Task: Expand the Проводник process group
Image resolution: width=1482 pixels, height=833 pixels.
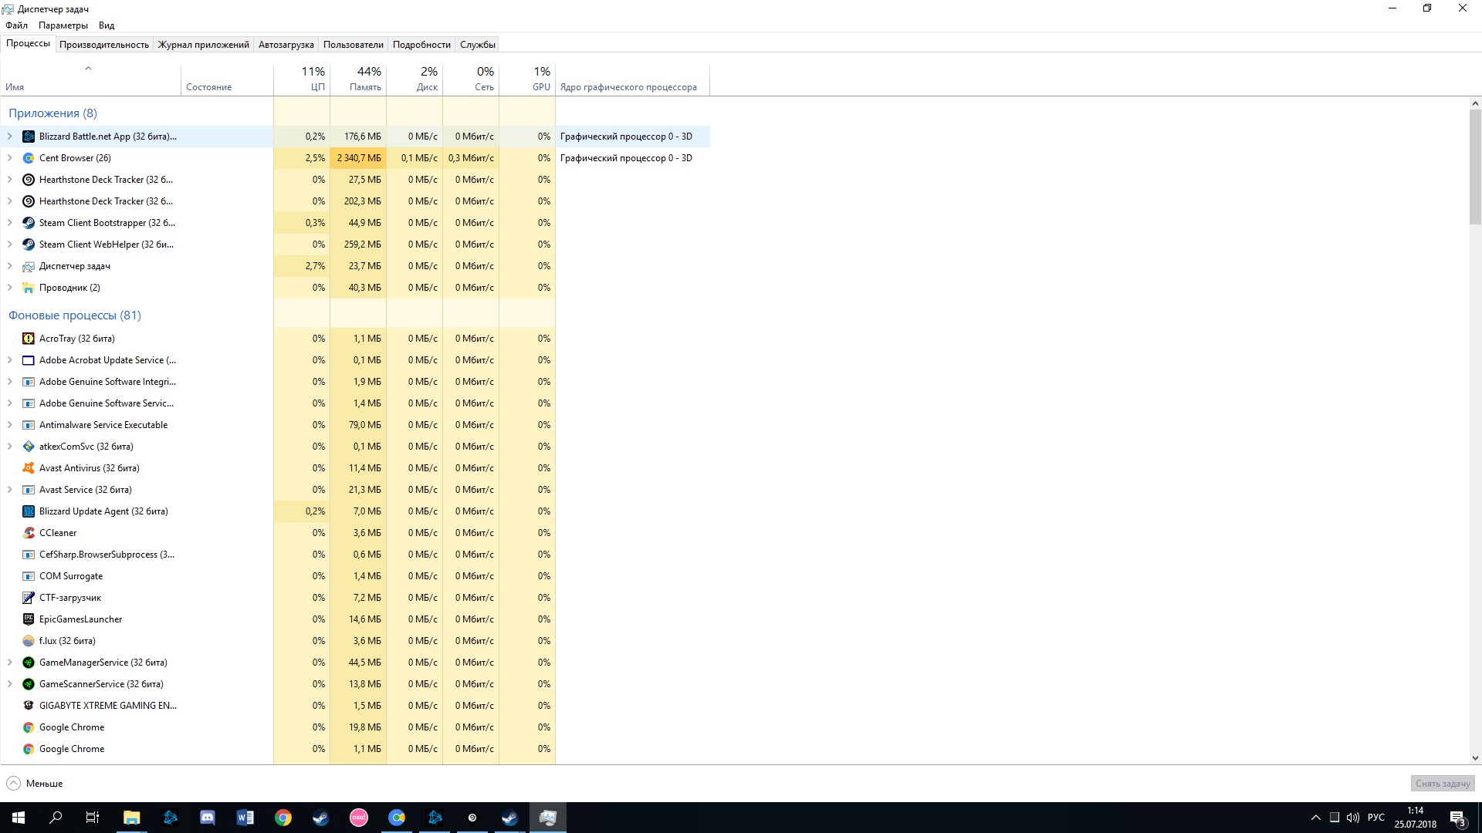Action: point(10,288)
